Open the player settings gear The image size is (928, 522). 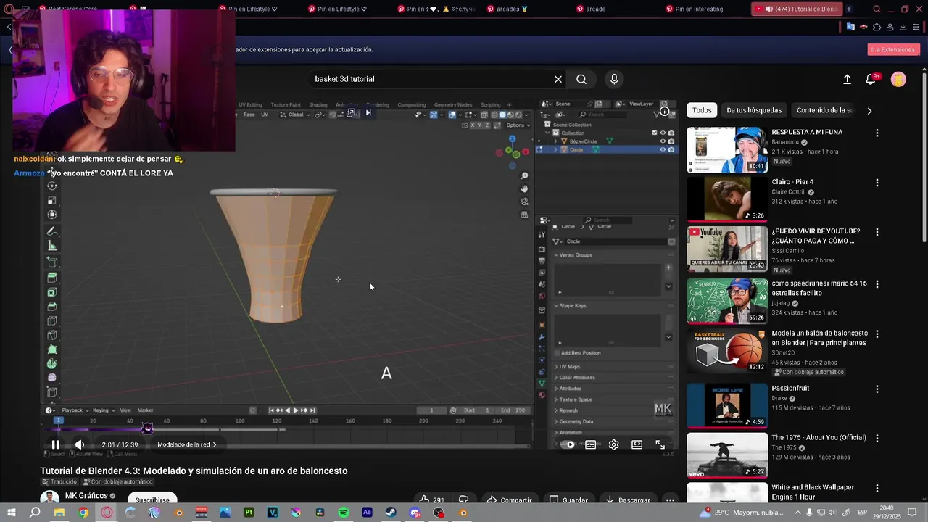point(614,444)
